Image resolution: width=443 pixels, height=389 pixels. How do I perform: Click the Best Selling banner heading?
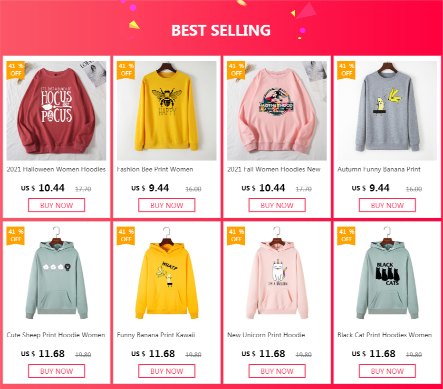[221, 30]
